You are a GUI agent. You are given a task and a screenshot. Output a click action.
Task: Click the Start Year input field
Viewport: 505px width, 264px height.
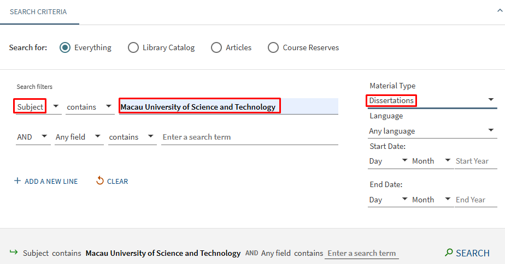475,161
